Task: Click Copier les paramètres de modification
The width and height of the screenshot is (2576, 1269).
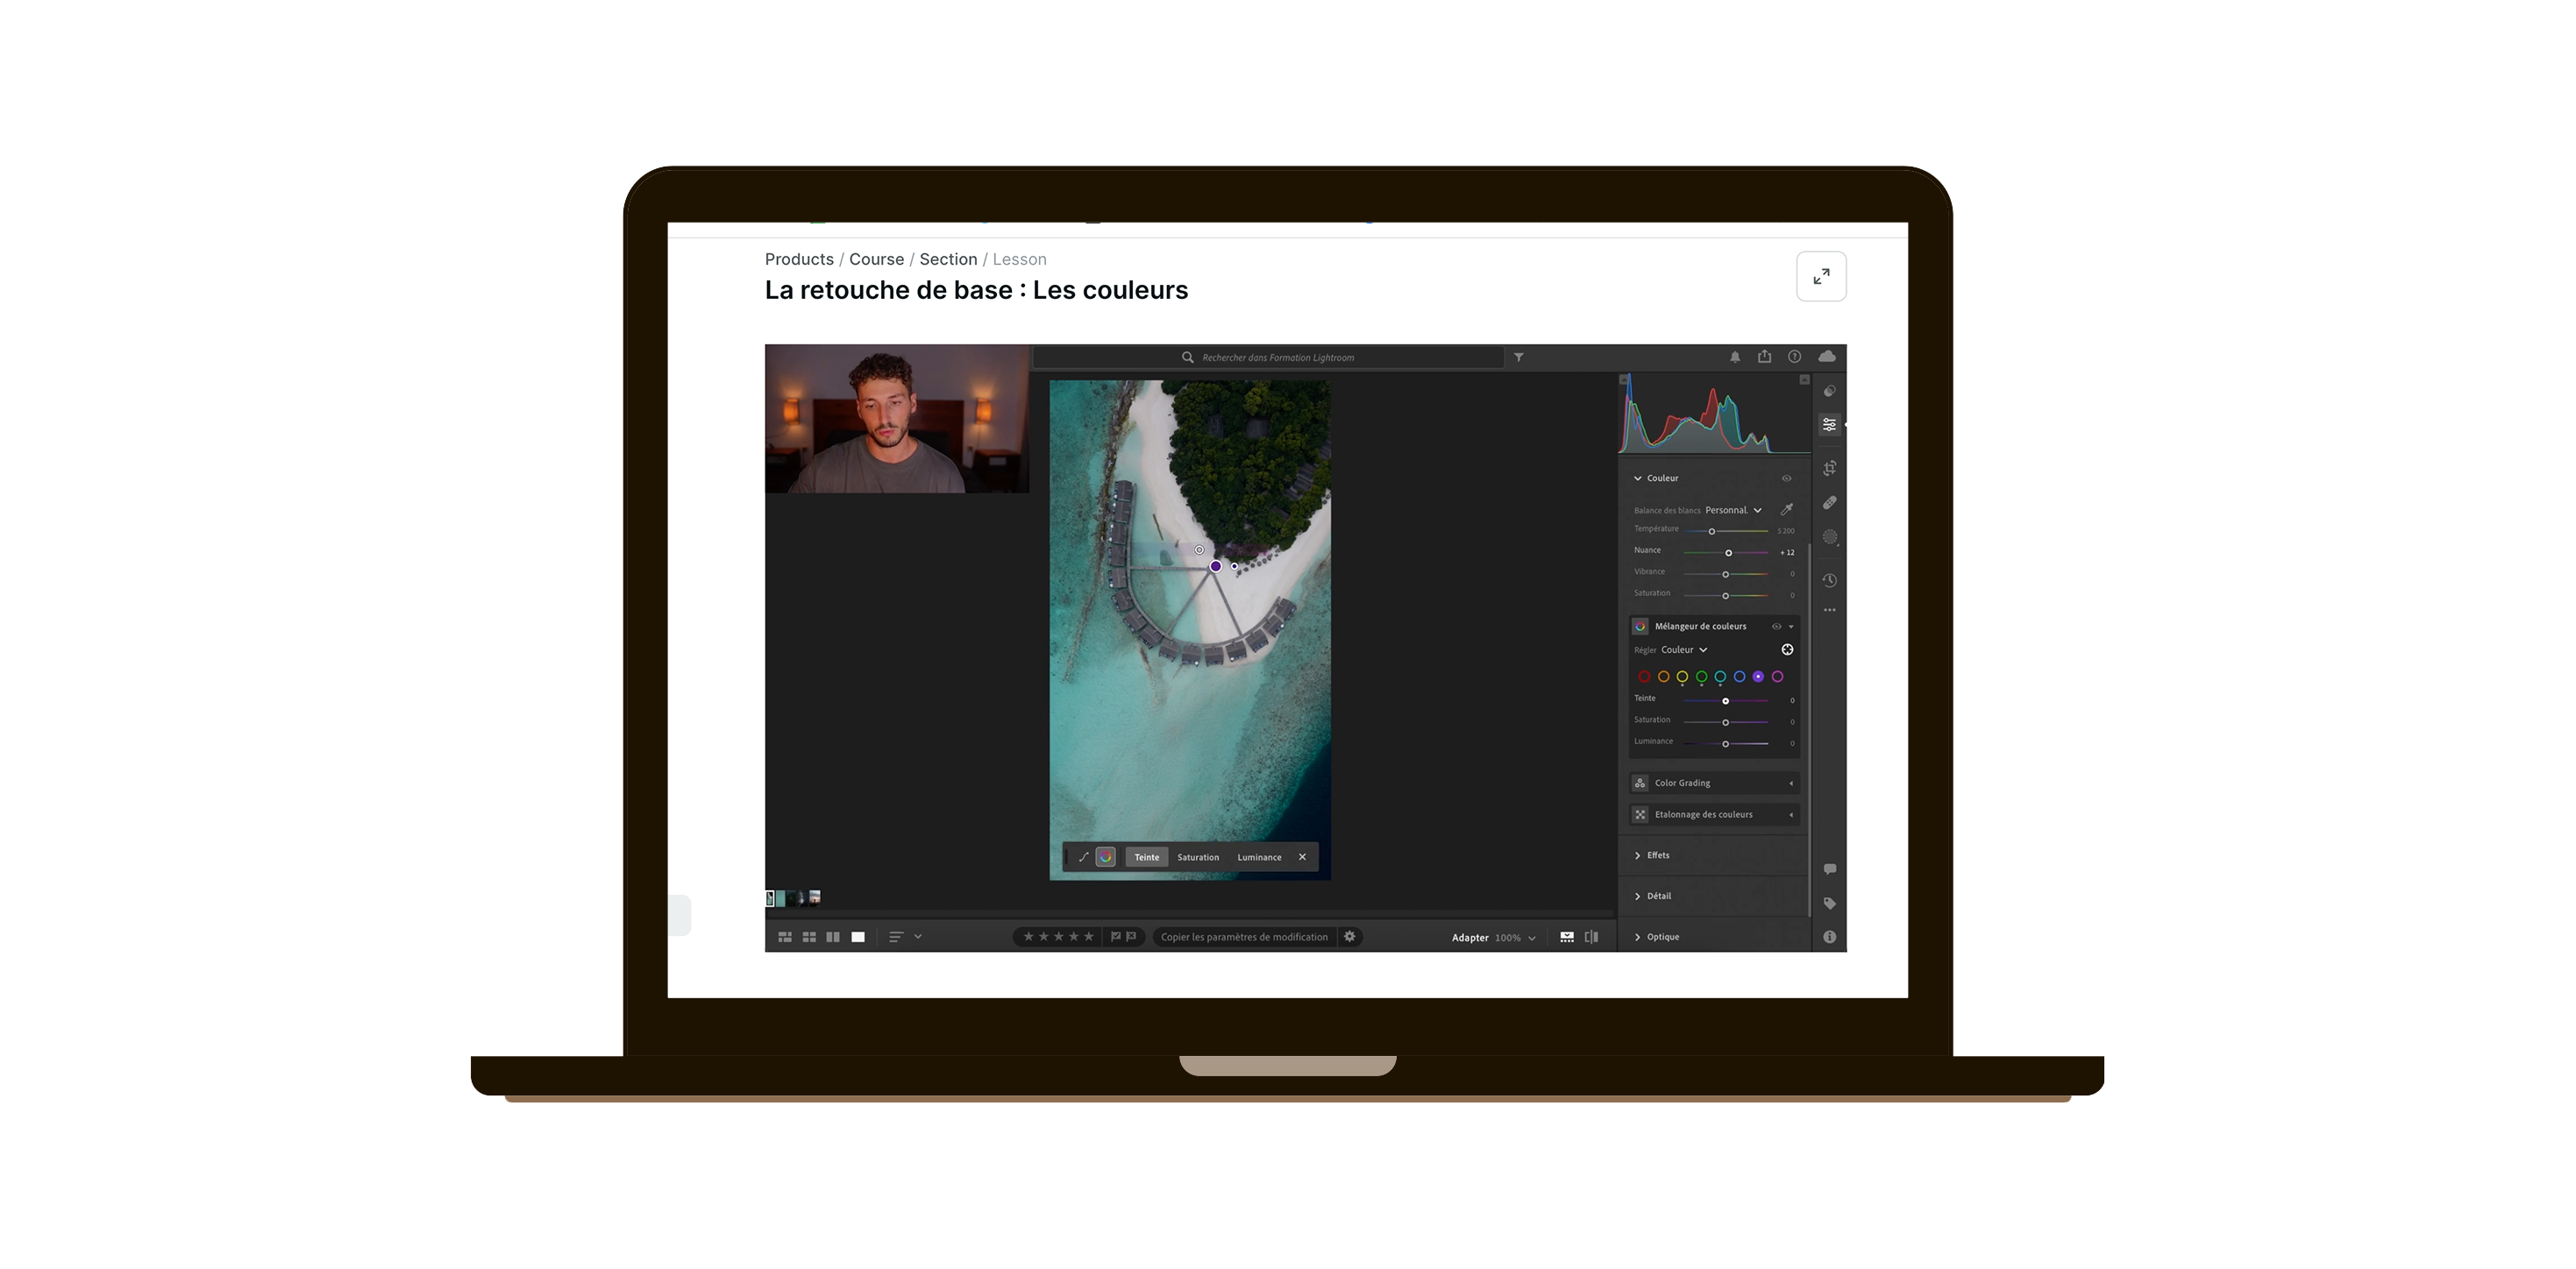Action: (1243, 937)
